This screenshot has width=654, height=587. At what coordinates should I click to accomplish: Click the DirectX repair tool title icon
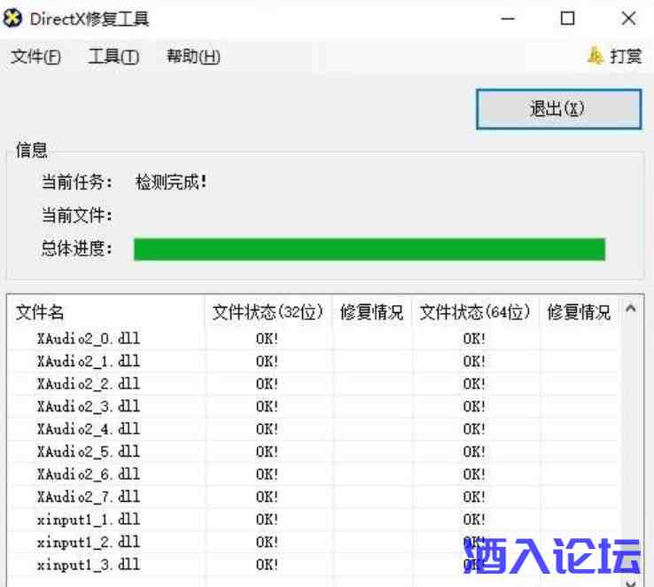pyautogui.click(x=12, y=19)
